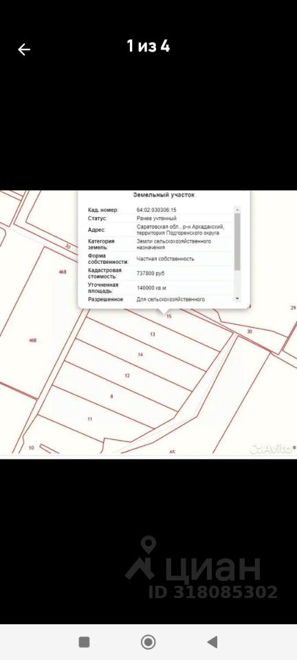Click the popup scrollbar down arrow
This screenshot has width=297, height=660.
tap(237, 298)
